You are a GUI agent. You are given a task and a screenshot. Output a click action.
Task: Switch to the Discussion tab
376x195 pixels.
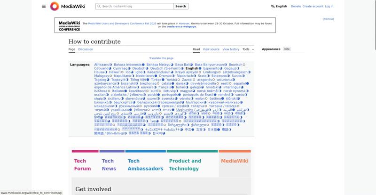pyautogui.click(x=86, y=49)
